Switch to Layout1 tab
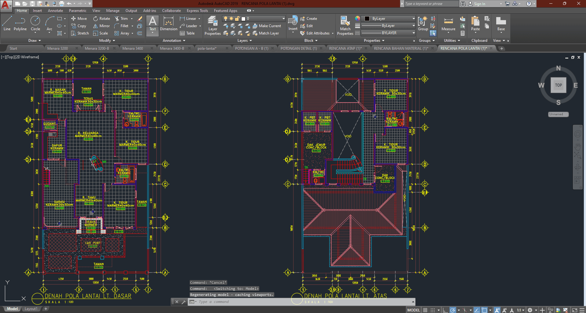Viewport: 586px width, 313px height. point(31,309)
